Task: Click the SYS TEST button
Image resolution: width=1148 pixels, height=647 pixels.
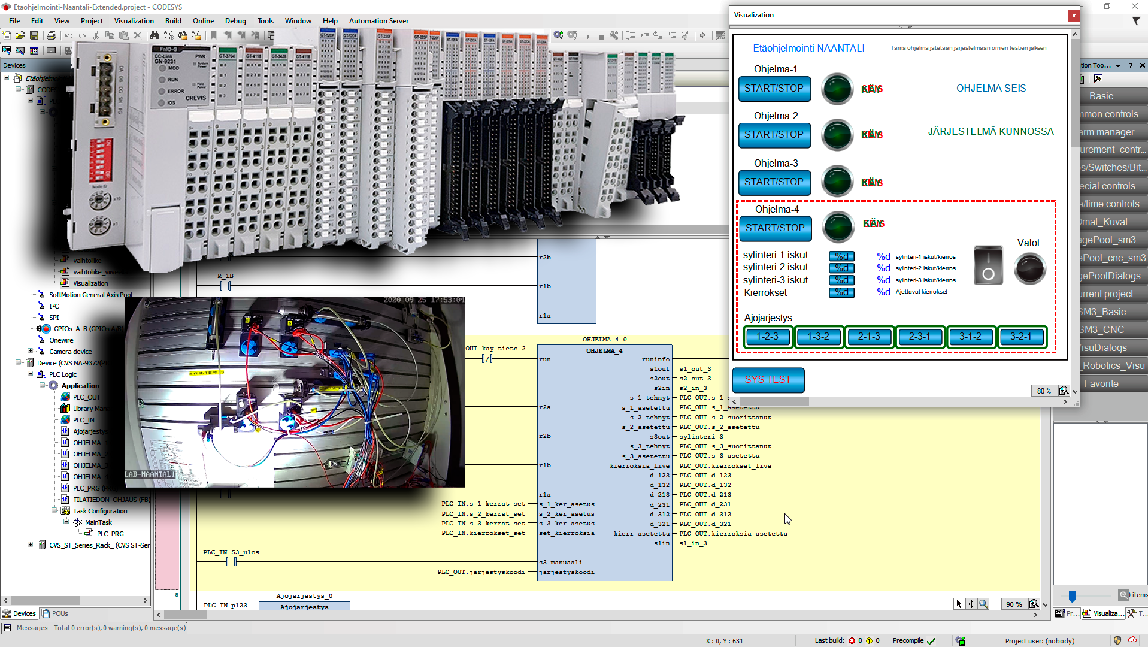Action: pyautogui.click(x=768, y=380)
